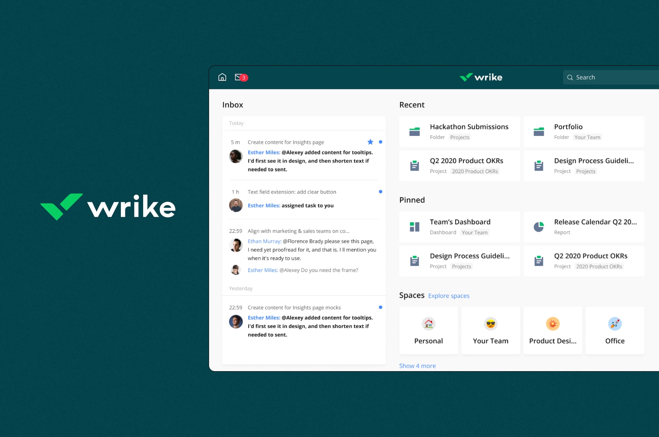Viewport: 659px width, 437px height.
Task: Click the Wrike logo in the header
Action: coord(481,77)
